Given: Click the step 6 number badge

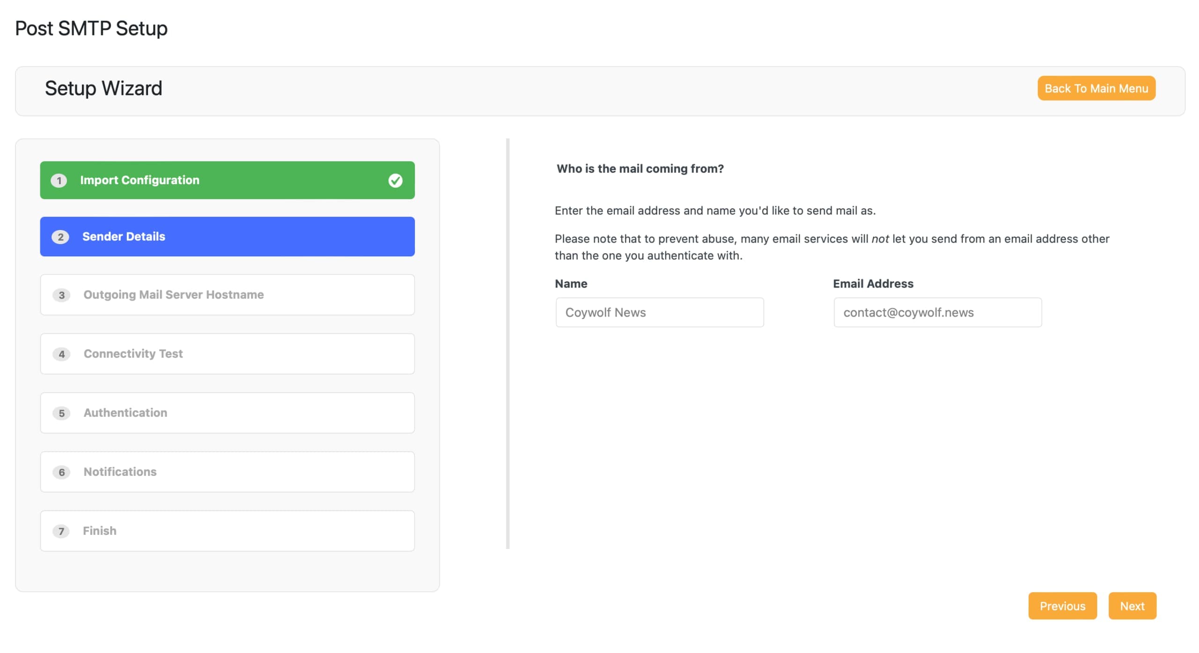Looking at the screenshot, I should coord(61,472).
